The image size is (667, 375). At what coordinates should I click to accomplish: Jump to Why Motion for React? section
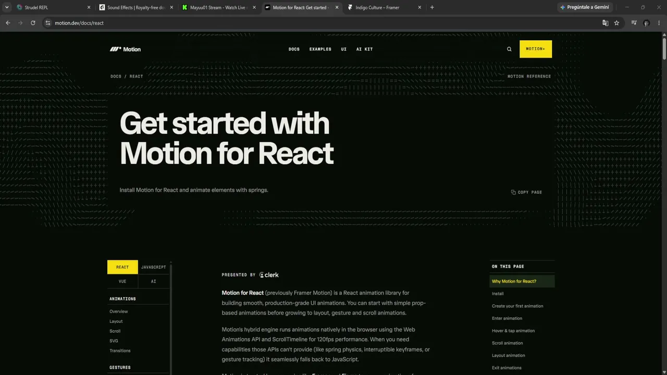[522, 281]
